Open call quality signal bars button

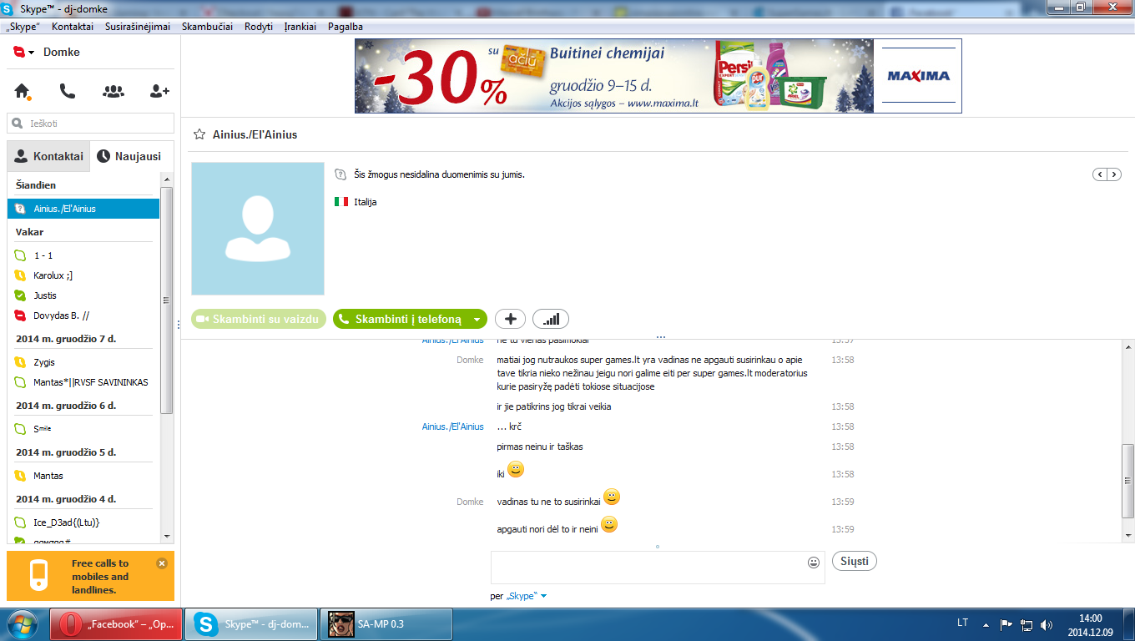pyautogui.click(x=551, y=319)
